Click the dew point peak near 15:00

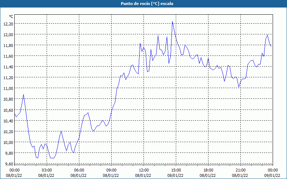pos(173,21)
